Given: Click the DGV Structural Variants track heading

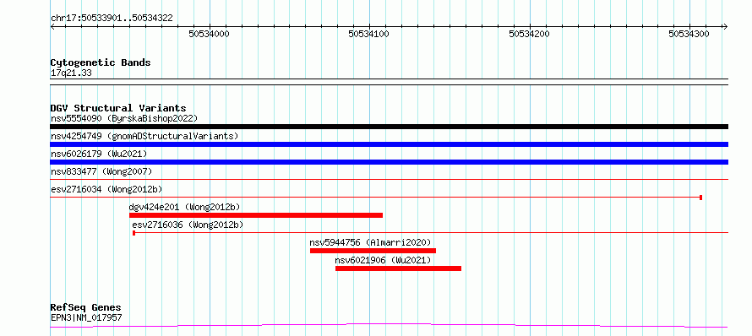Looking at the screenshot, I should [118, 108].
